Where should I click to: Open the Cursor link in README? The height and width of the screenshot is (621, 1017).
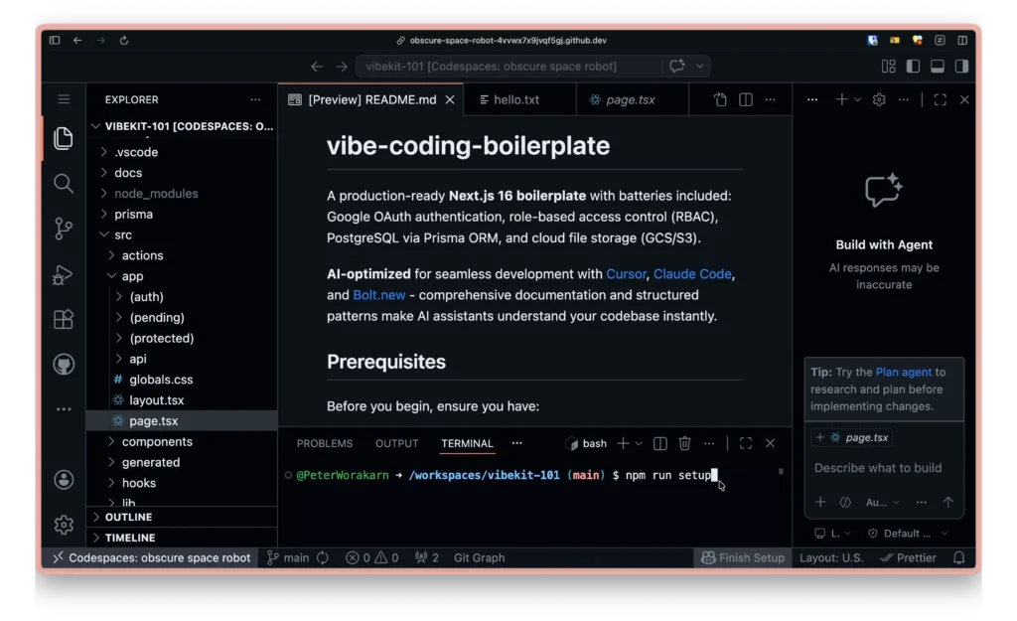[x=626, y=274]
